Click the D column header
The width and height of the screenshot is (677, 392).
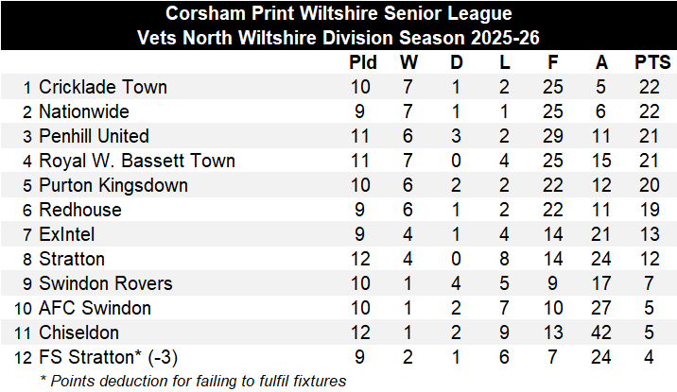458,63
